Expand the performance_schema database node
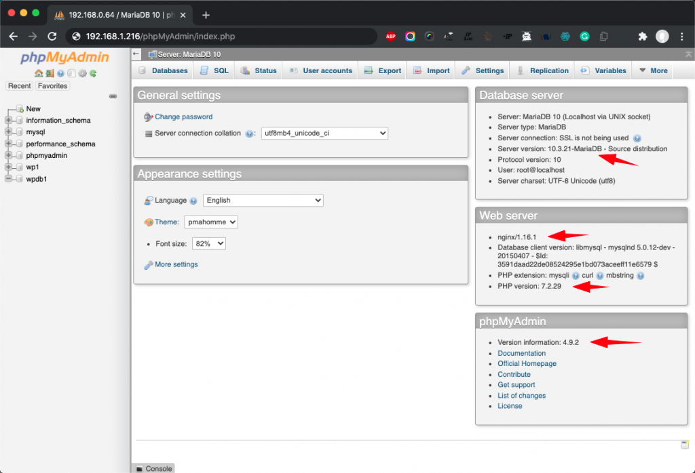The height and width of the screenshot is (473, 695). [x=8, y=144]
